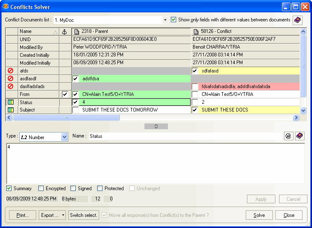Collapse panel with the middle splitter arrows
This screenshot has height=228, width=312.
[156, 126]
